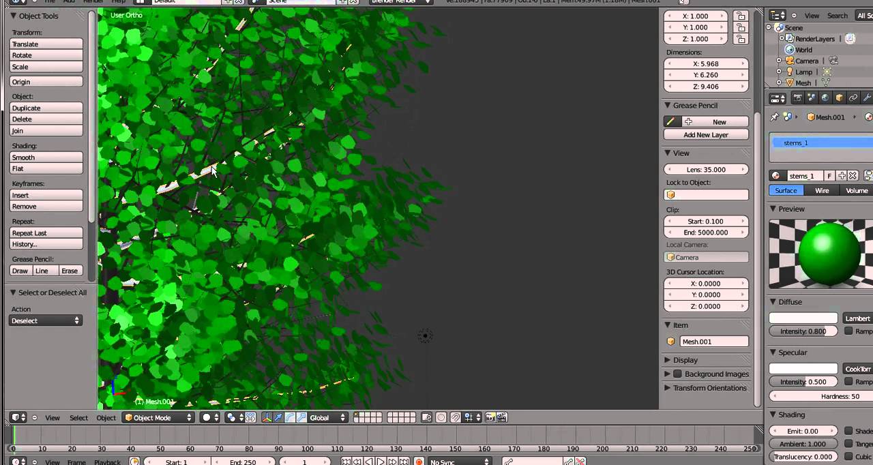Toggle the specular Ramp checkbox

848,382
